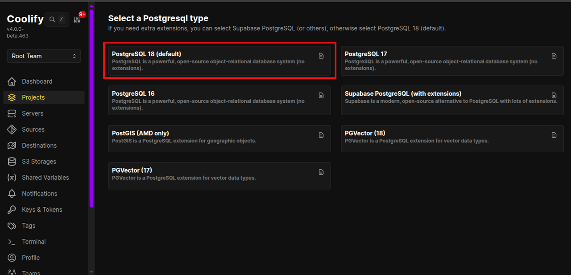Image resolution: width=571 pixels, height=275 pixels.
Task: Open search with the magnifying glass icon
Action: click(52, 19)
